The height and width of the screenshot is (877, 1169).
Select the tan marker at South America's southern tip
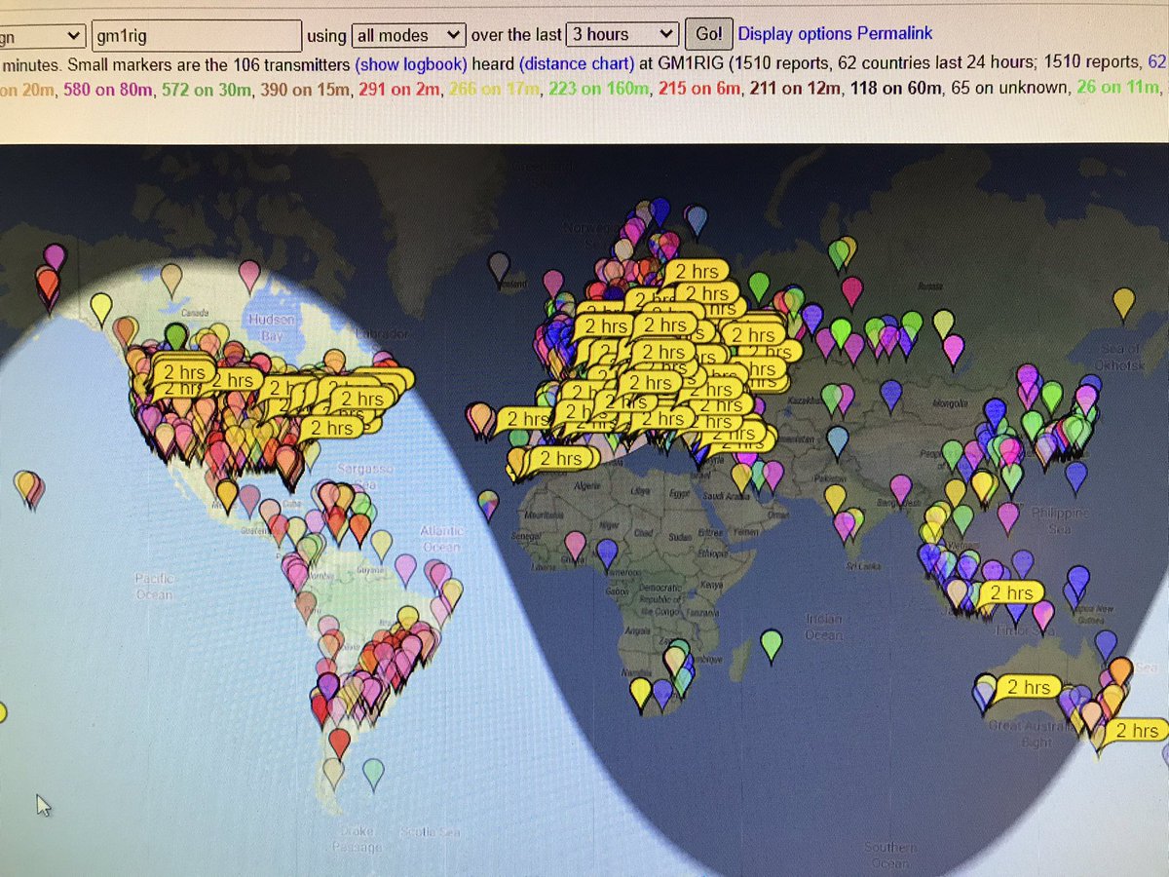[334, 773]
